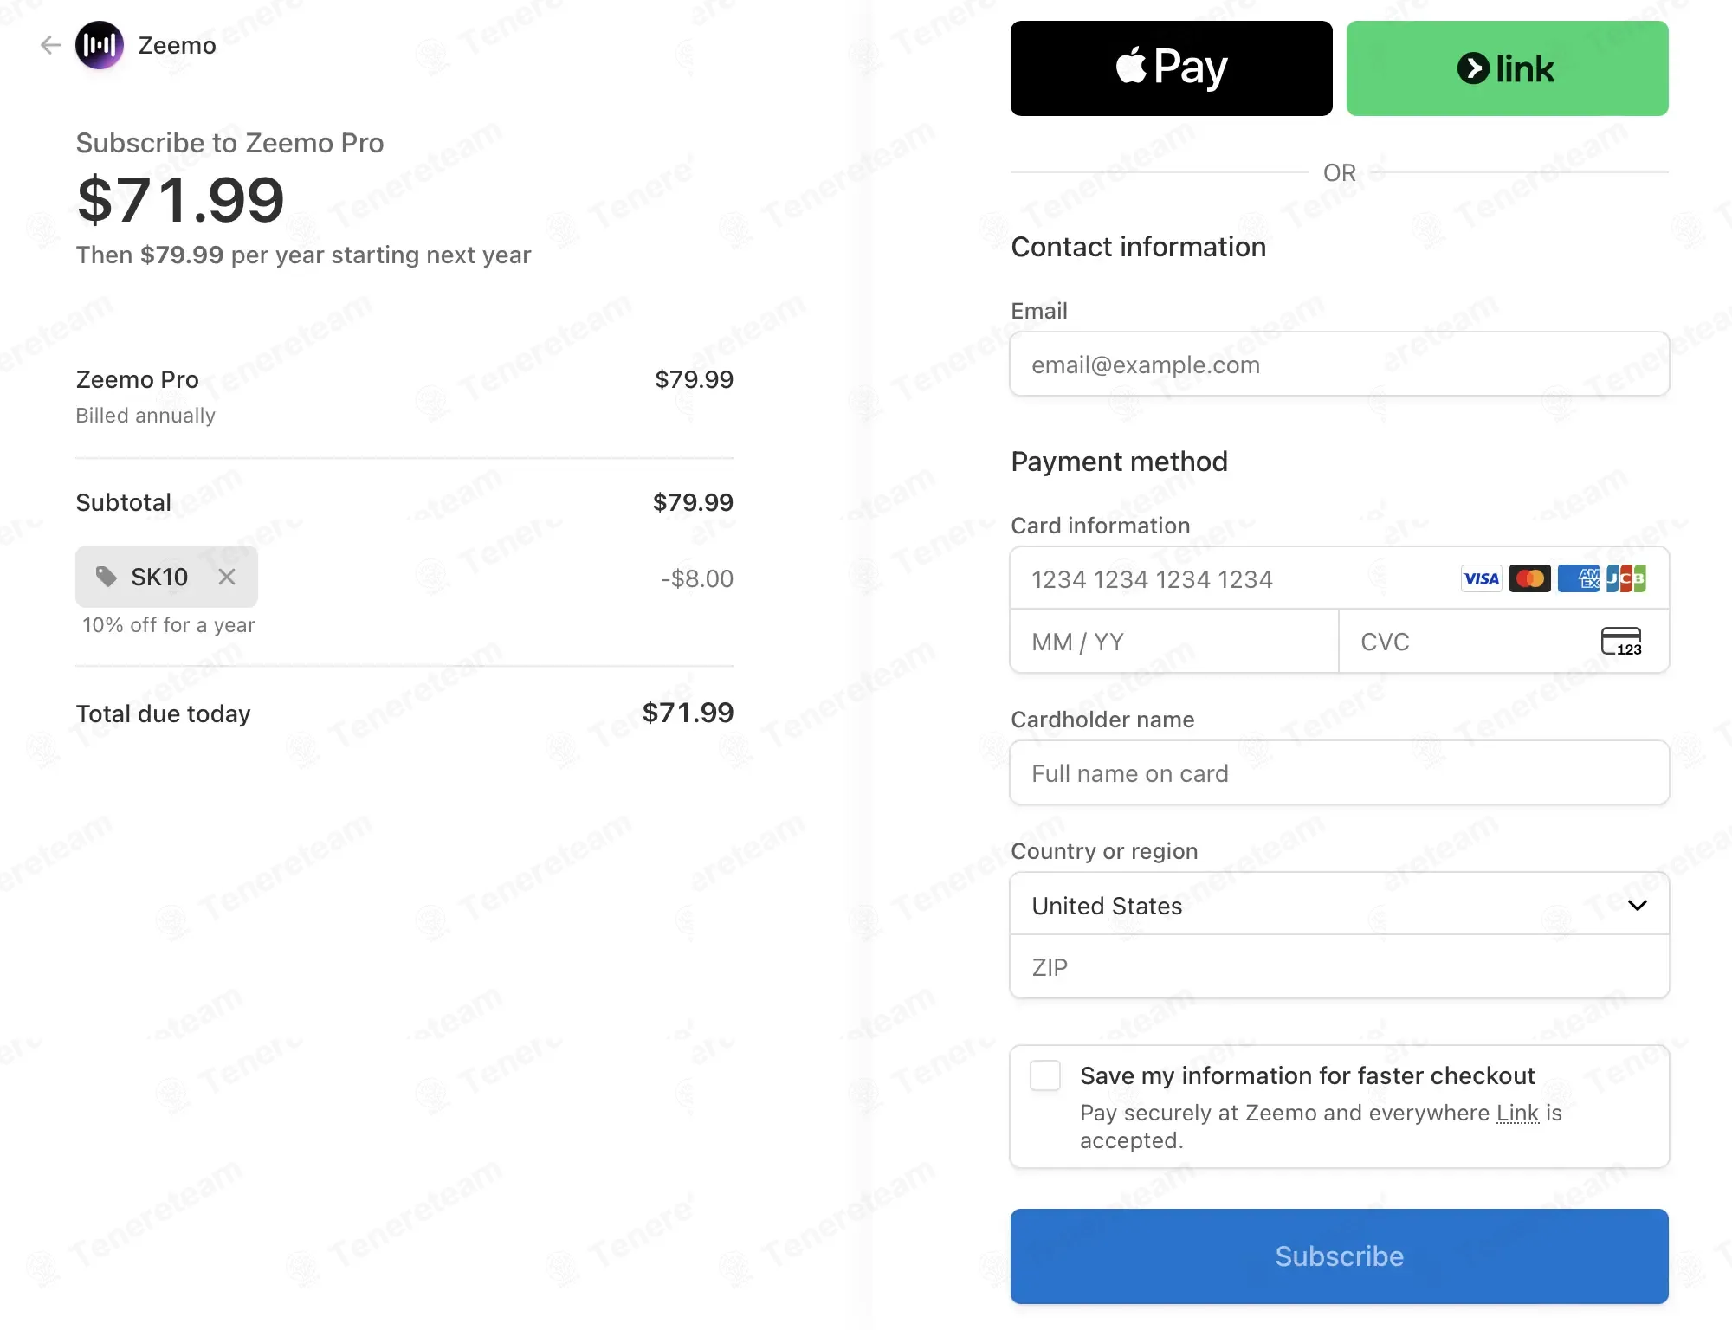Focus the MM / YY expiry field
The image size is (1732, 1330).
pos(1174,642)
